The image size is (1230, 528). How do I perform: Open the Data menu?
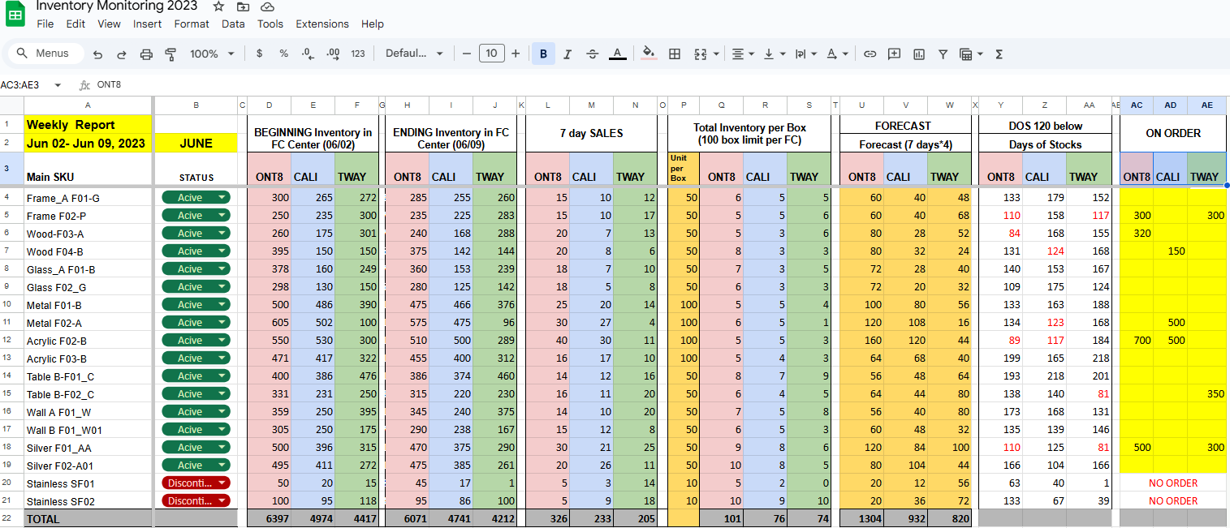pos(233,24)
